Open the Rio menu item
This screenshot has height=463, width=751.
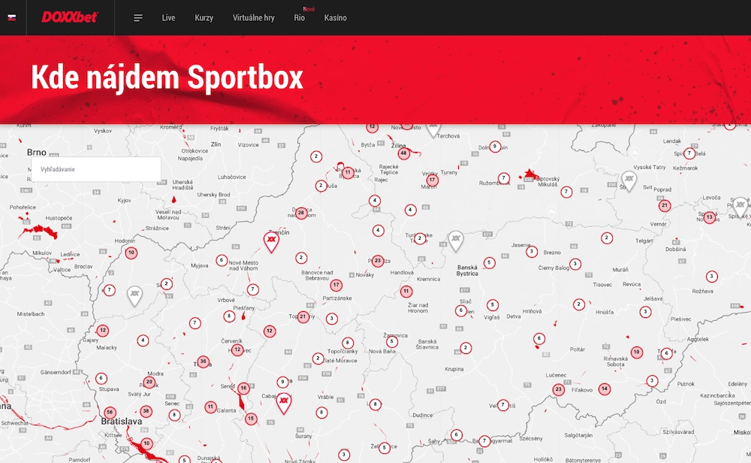(x=300, y=18)
